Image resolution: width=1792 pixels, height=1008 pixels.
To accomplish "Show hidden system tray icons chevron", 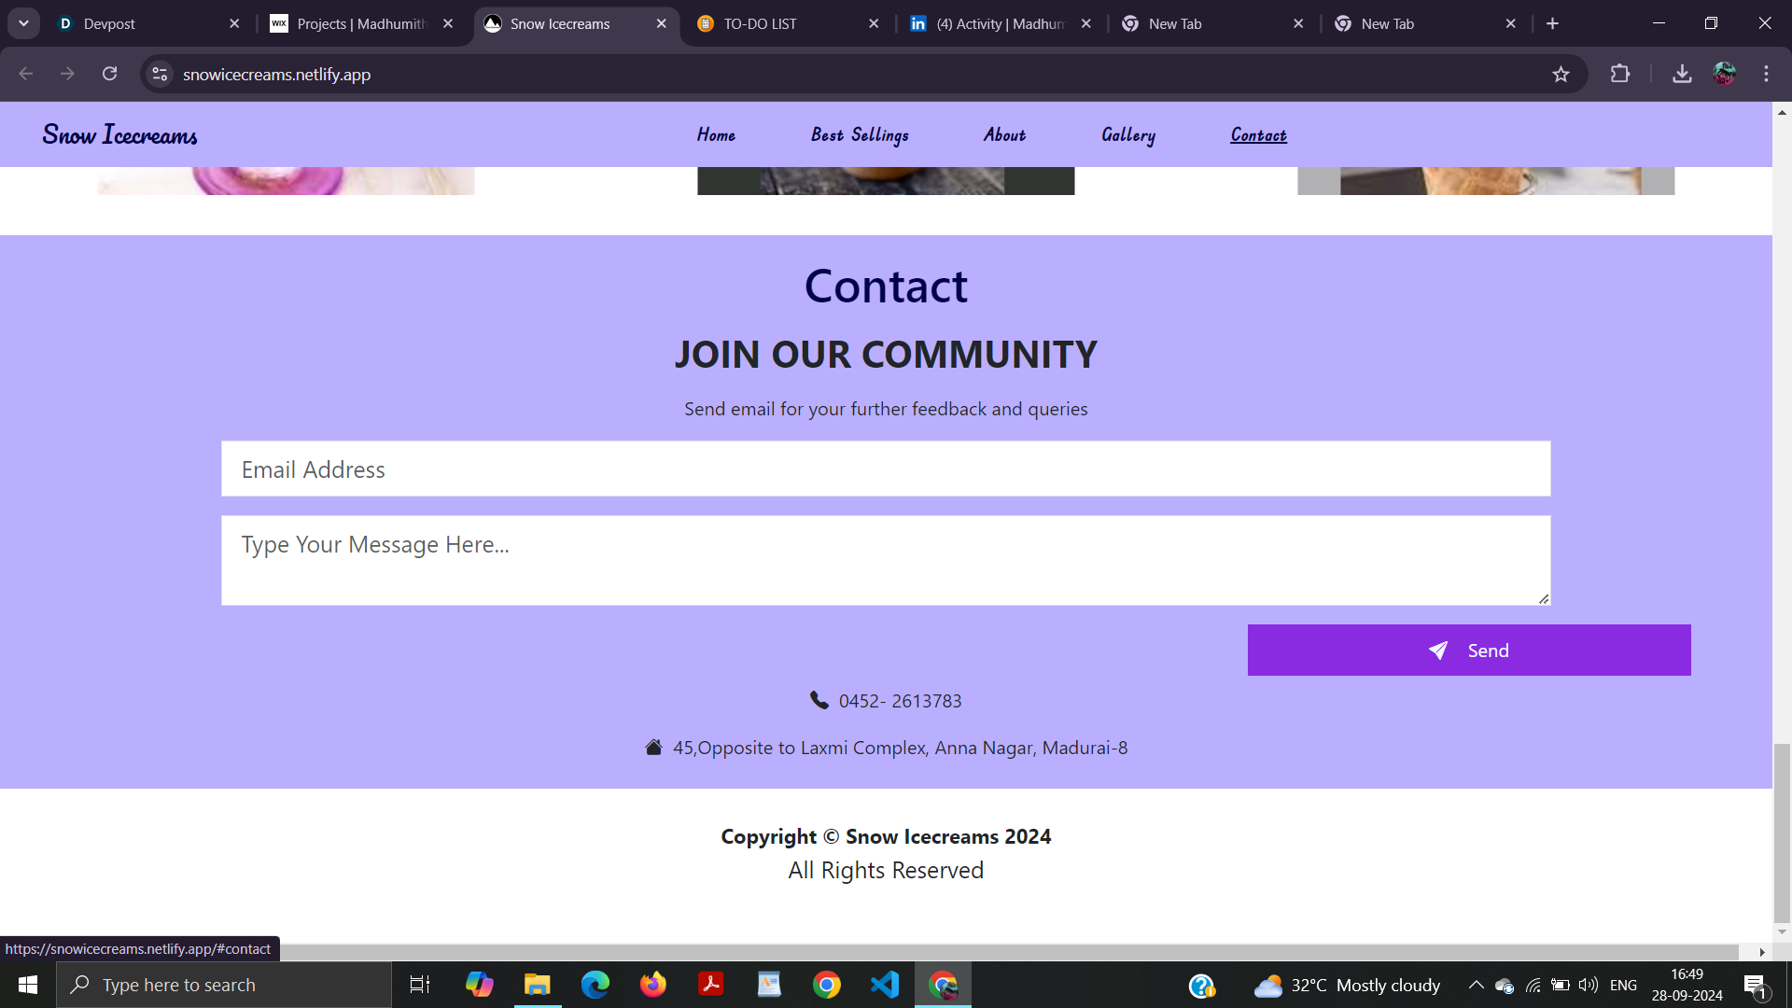I will pyautogui.click(x=1476, y=985).
